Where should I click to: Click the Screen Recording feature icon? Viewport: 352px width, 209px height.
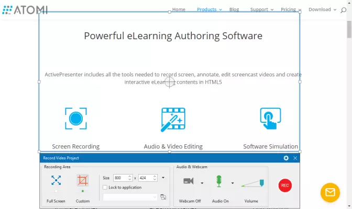tap(76, 119)
